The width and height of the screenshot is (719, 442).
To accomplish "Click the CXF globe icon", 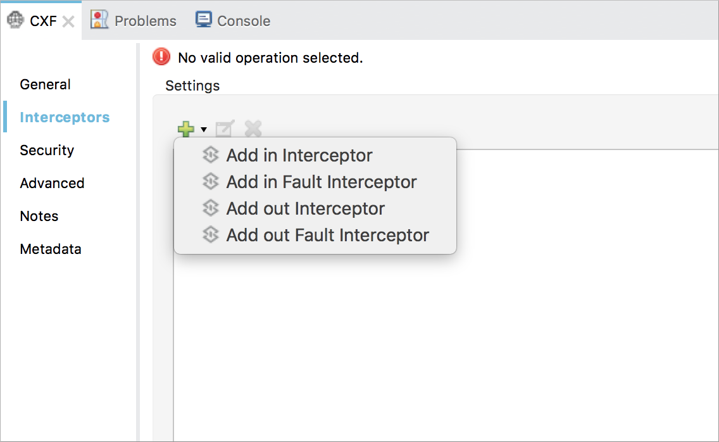I will tap(15, 20).
